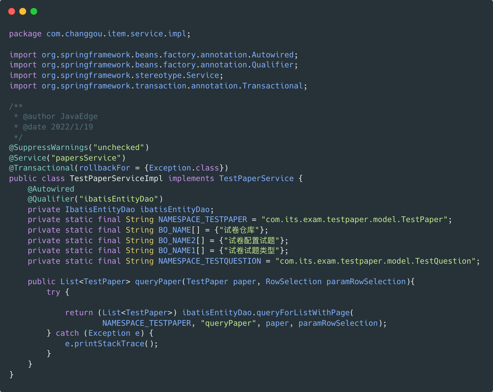This screenshot has width=493, height=392.
Task: Click the @SuppressWarnings("unchecked") annotation
Action: [x=79, y=147]
